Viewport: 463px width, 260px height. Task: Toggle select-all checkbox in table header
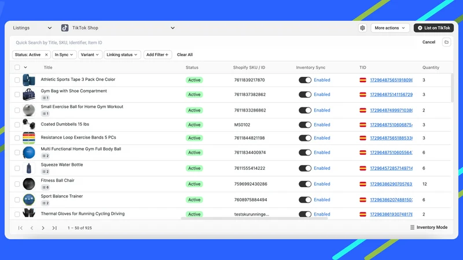[17, 67]
